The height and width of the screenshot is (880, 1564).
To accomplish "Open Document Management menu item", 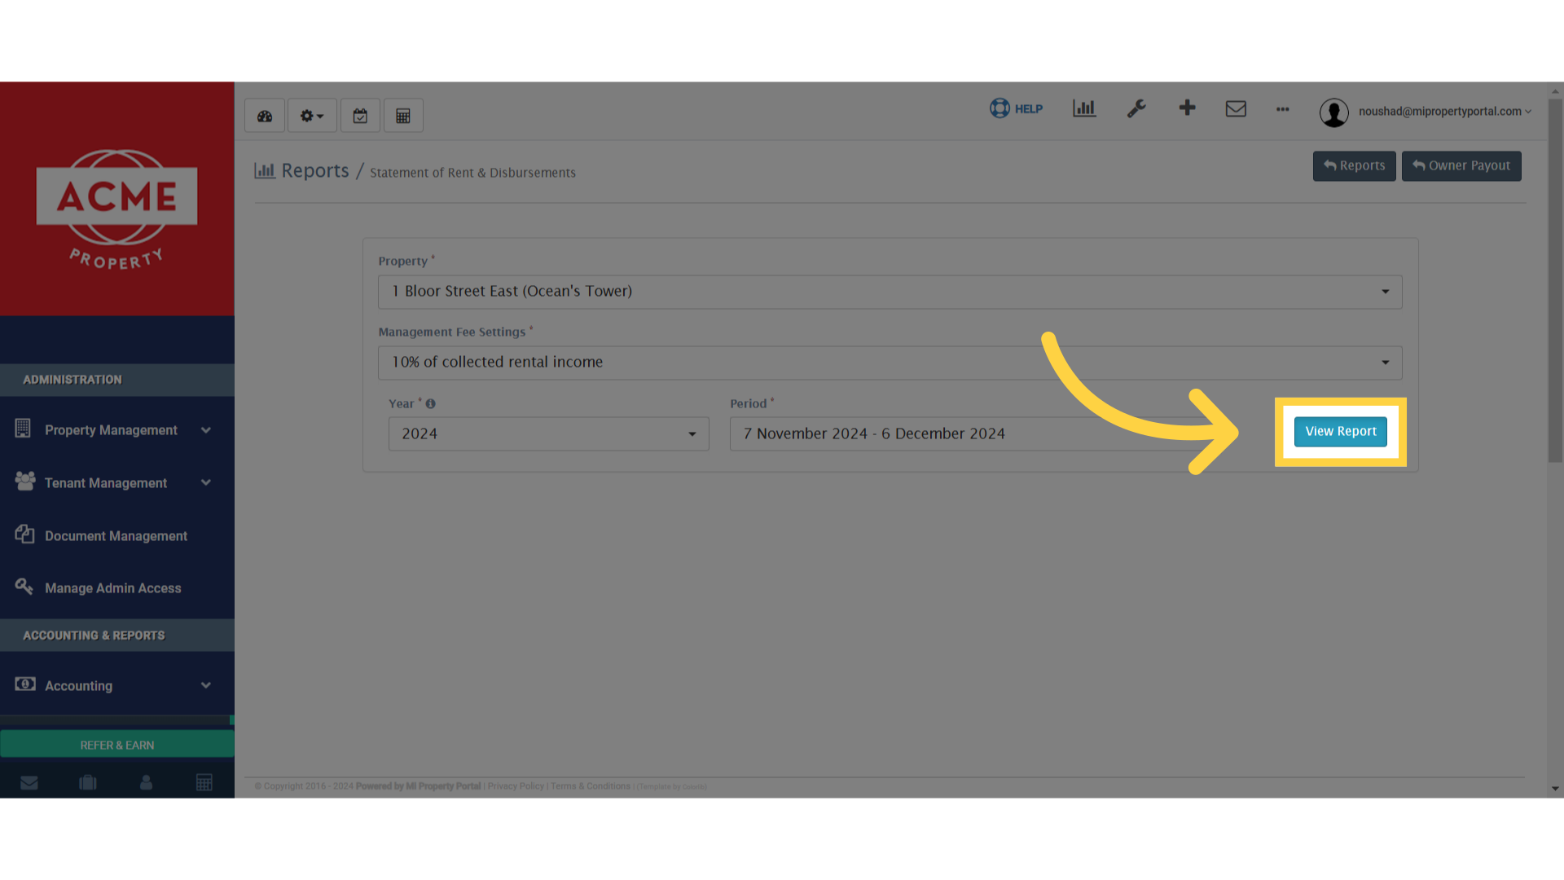I will tap(117, 536).
